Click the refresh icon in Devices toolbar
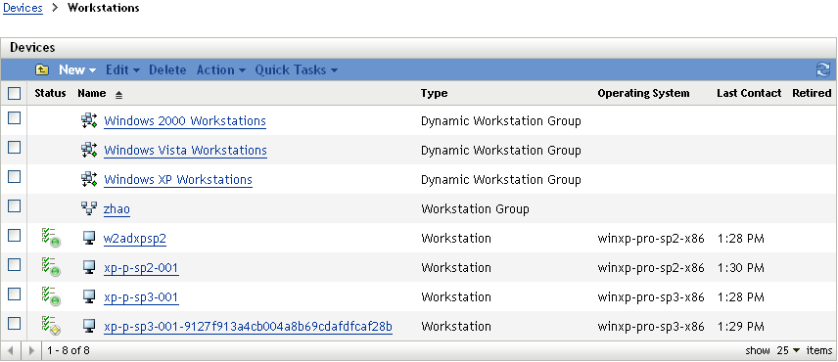 [822, 69]
